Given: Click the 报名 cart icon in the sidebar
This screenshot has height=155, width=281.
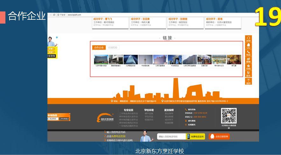Looking at the screenshot, I should coord(249,74).
